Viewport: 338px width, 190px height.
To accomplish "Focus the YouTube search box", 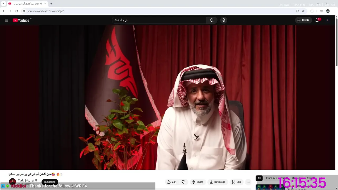I will click(159, 20).
